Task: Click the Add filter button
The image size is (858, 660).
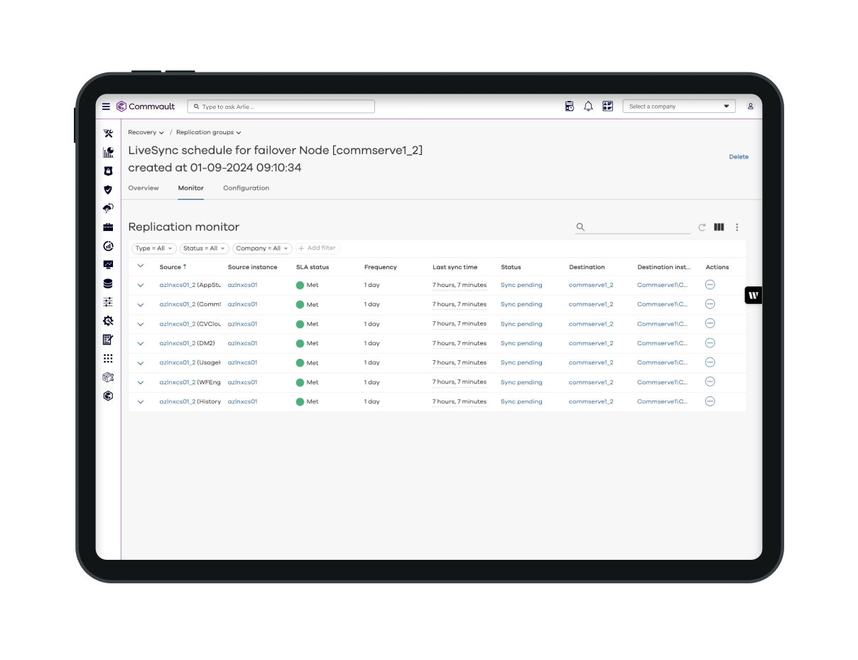Action: [x=317, y=249]
